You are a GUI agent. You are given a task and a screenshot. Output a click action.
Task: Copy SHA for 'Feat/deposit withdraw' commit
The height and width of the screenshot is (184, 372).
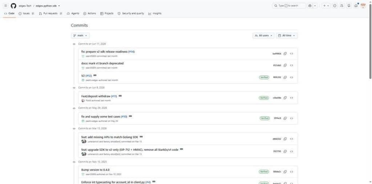pos(285,98)
